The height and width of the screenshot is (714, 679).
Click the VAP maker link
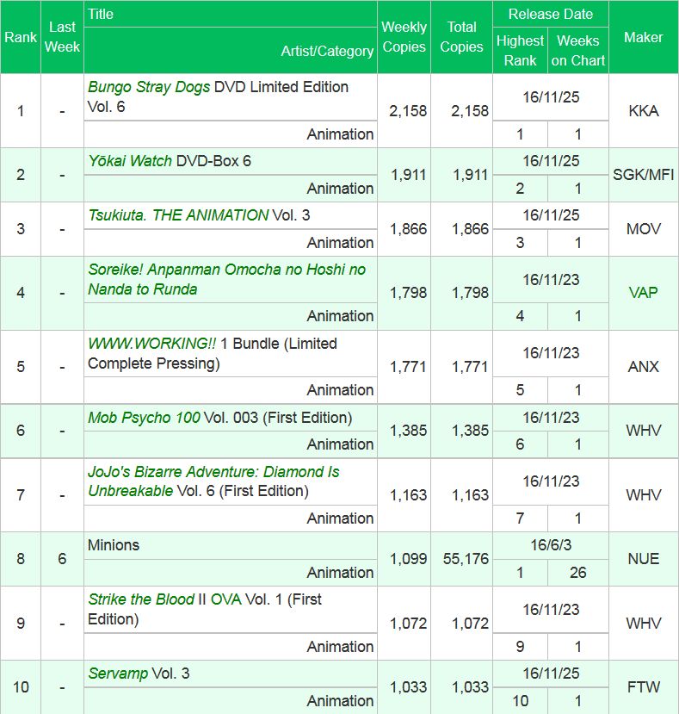click(x=643, y=293)
